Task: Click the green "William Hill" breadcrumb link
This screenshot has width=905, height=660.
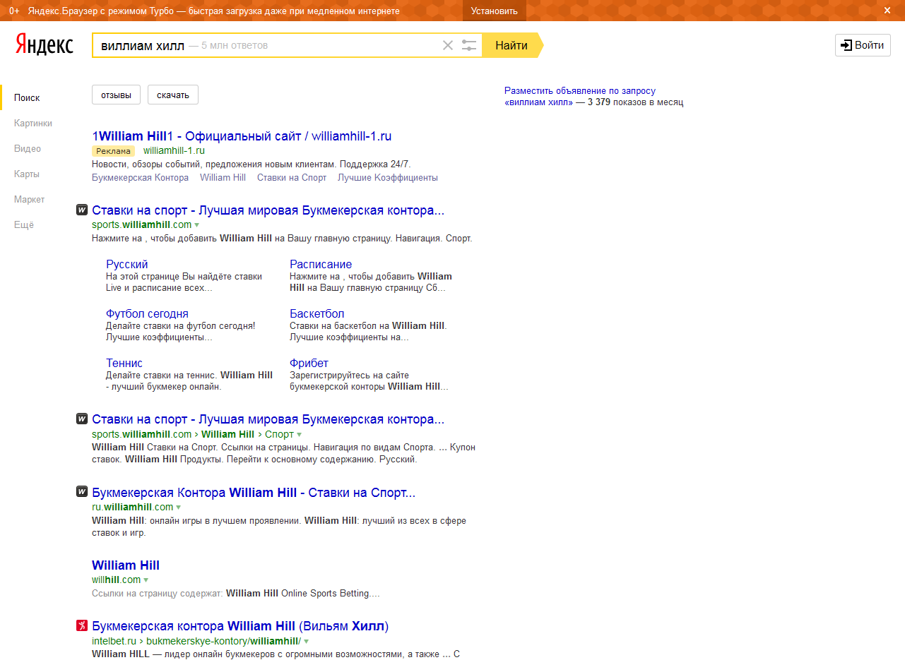Action: [x=227, y=434]
